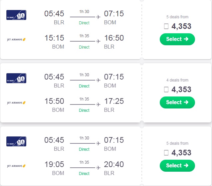This screenshot has height=186, width=212.
Task: Open the '4 deals from' text
Action: point(177,80)
